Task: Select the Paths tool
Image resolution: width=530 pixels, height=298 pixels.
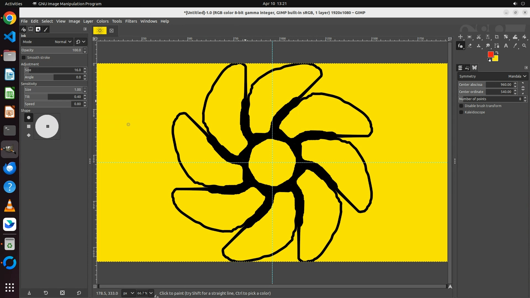Action: [497, 46]
